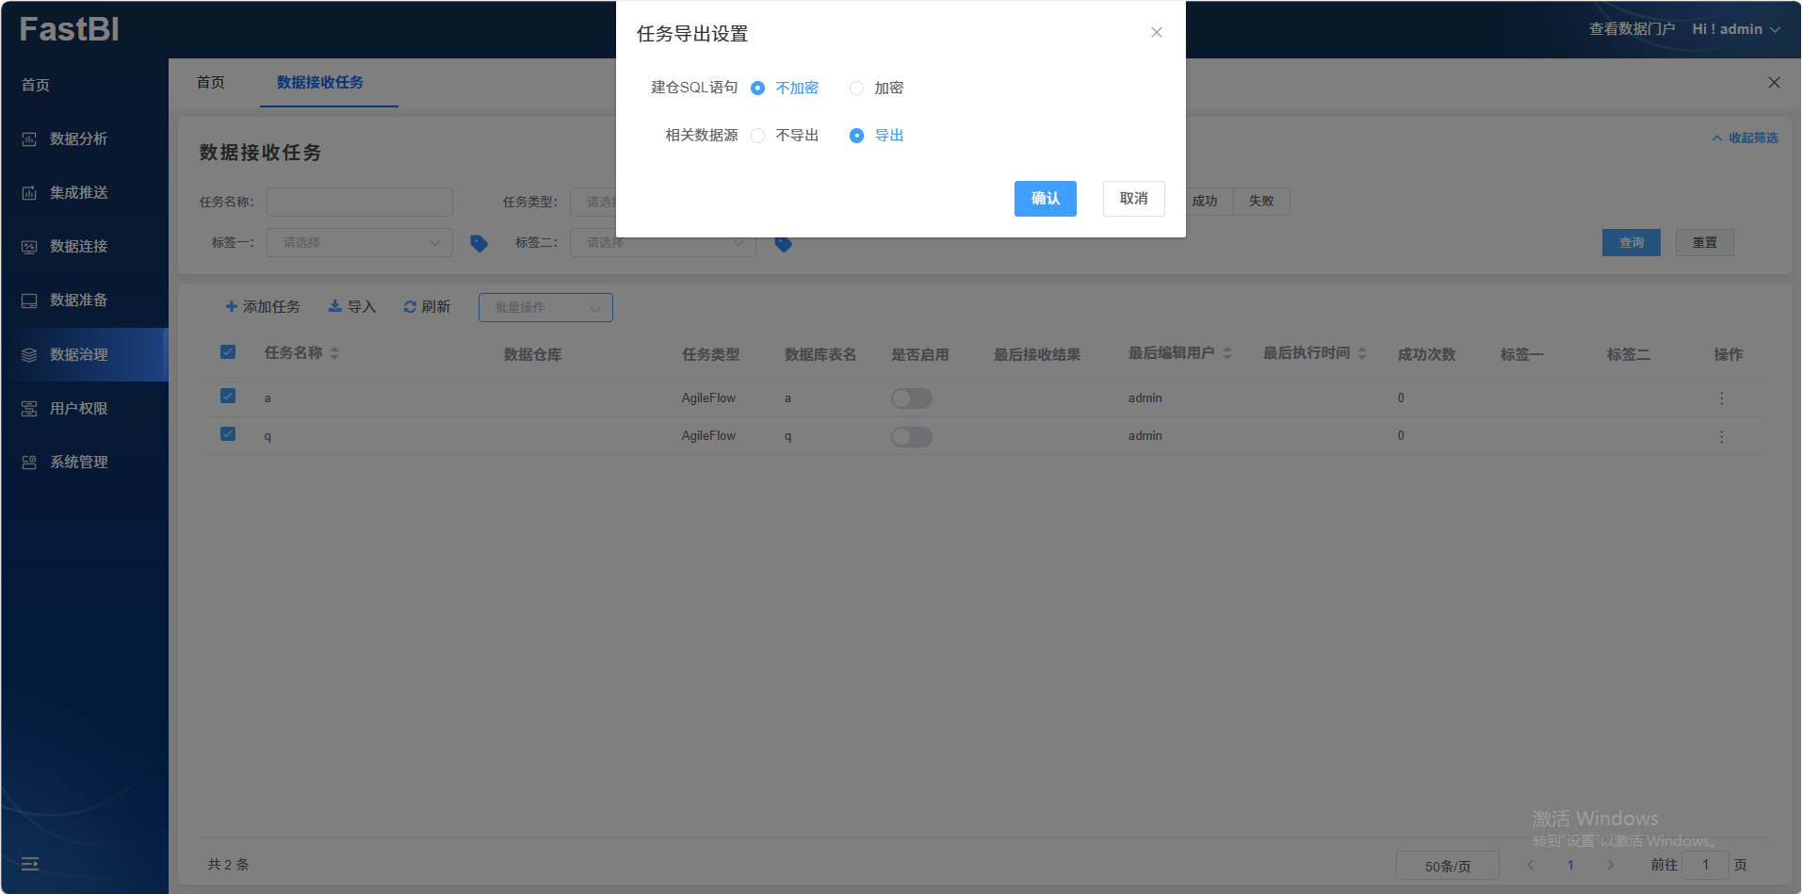Open 数据准备 in the sidebar menu
This screenshot has height=894, width=1802.
pyautogui.click(x=78, y=301)
